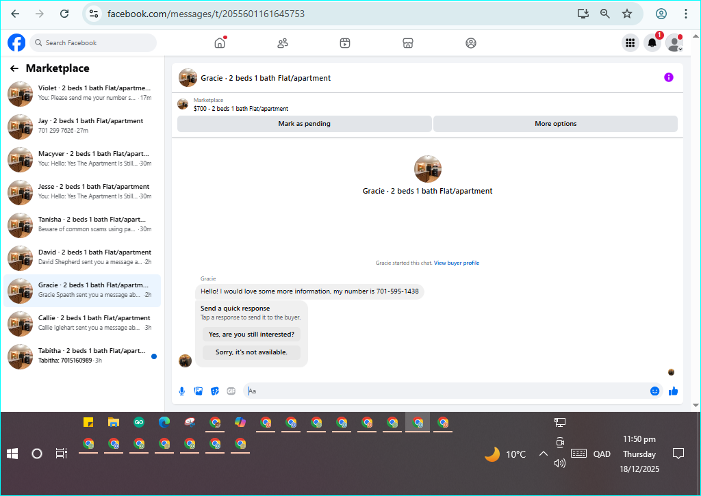Select the Gracie conversation in the list

point(82,291)
